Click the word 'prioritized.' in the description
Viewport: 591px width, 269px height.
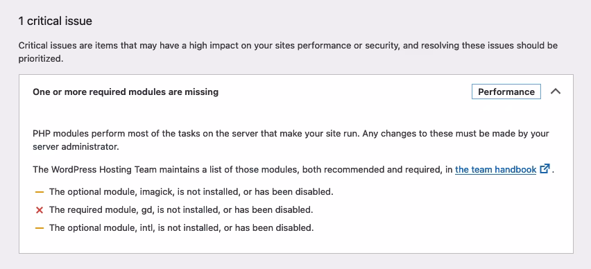[40, 59]
